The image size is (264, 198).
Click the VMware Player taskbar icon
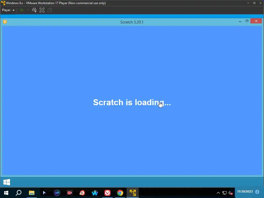[133, 193]
